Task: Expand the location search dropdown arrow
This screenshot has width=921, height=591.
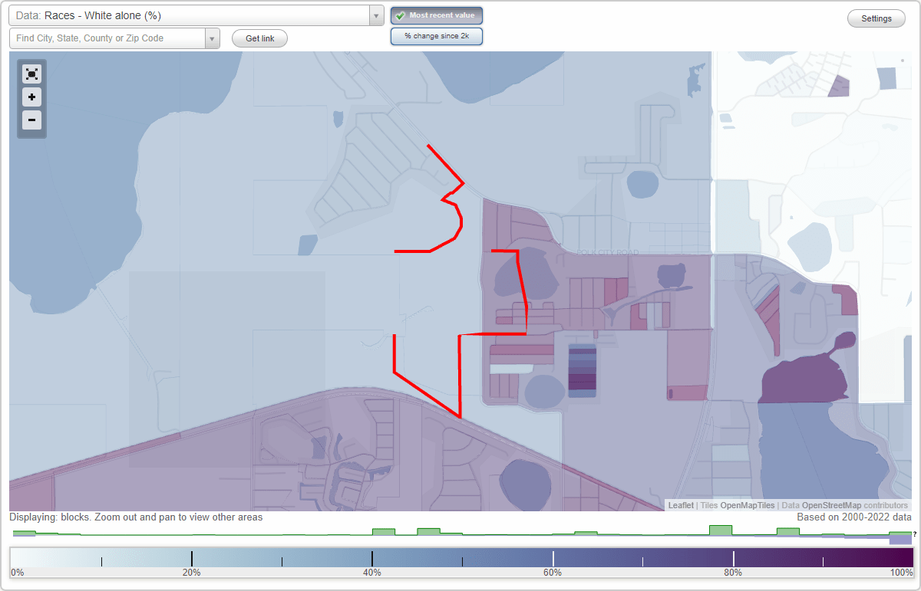Action: tap(212, 38)
